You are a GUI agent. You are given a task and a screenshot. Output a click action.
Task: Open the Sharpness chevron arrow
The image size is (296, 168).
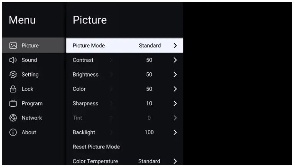[x=175, y=103]
